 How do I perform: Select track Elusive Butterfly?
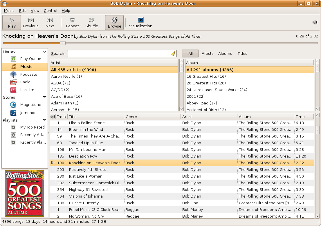pyautogui.click(x=182, y=203)
